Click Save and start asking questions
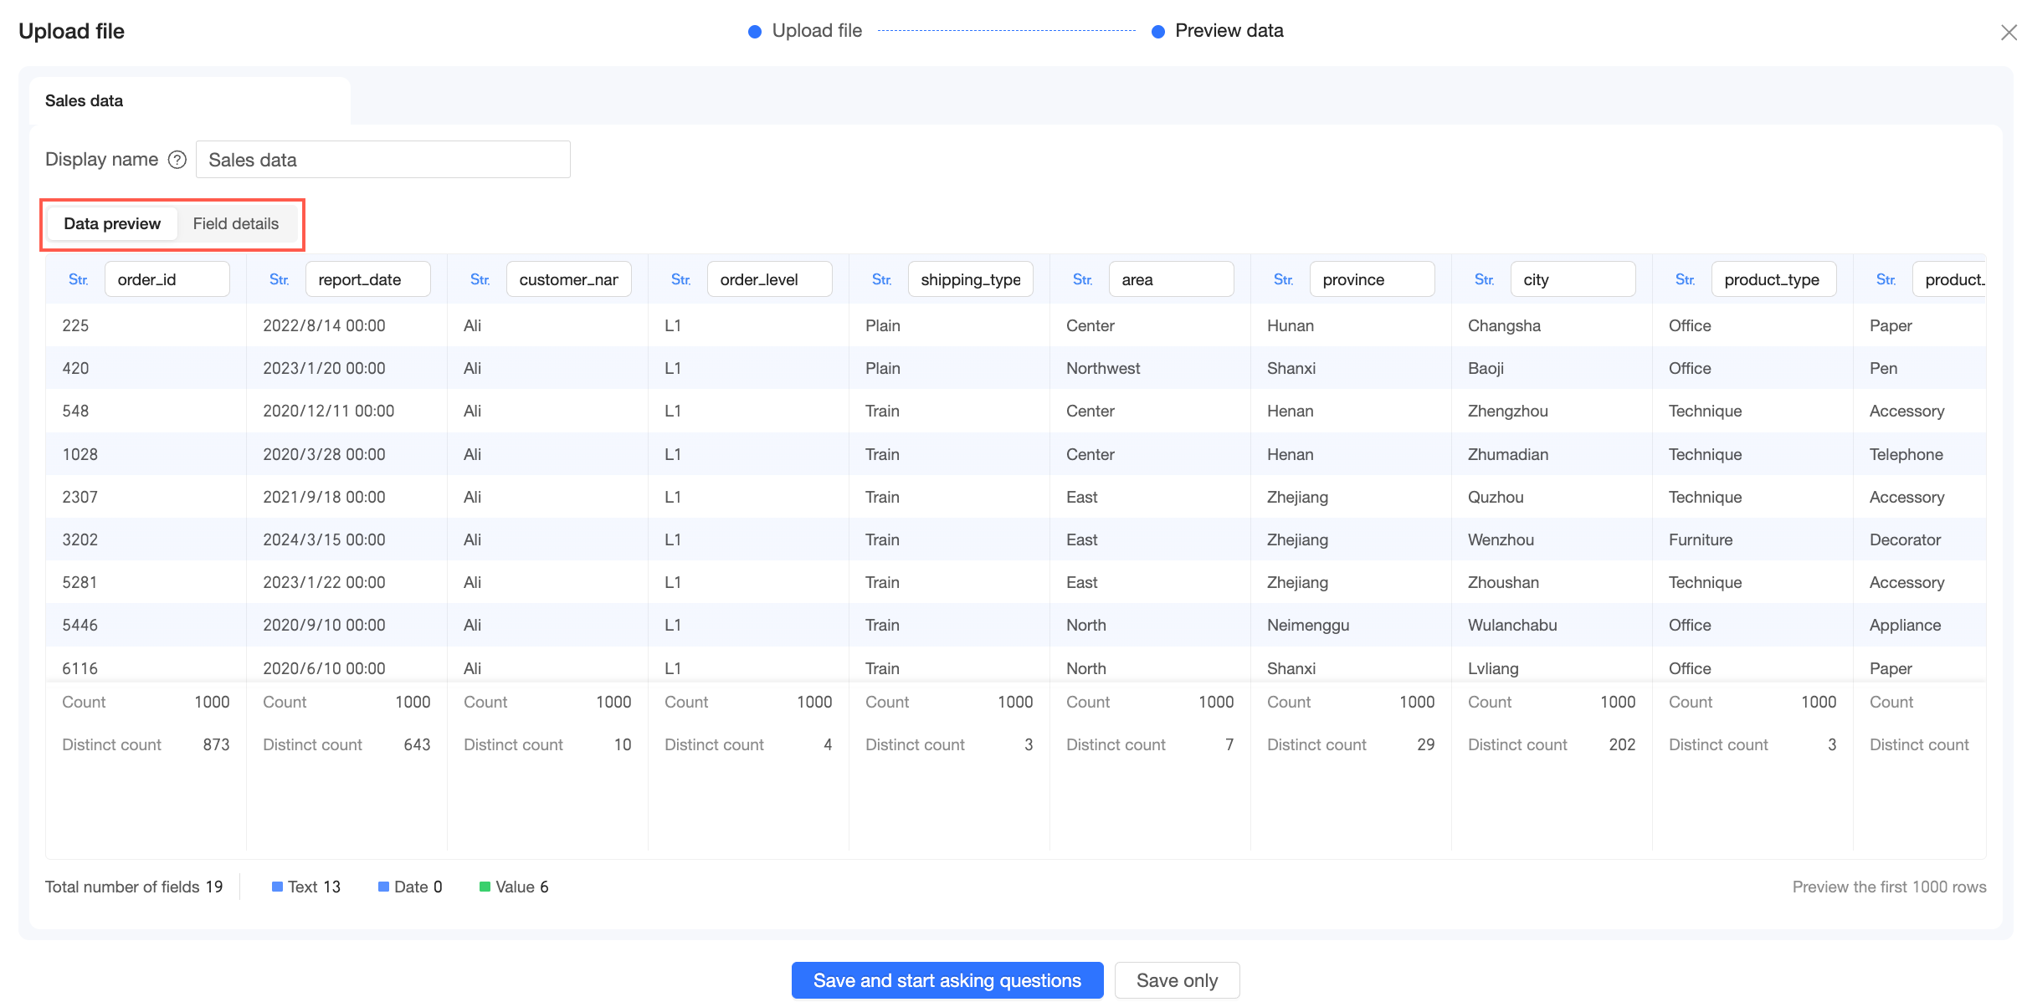Viewport: 2027px width, 1002px height. (x=947, y=980)
